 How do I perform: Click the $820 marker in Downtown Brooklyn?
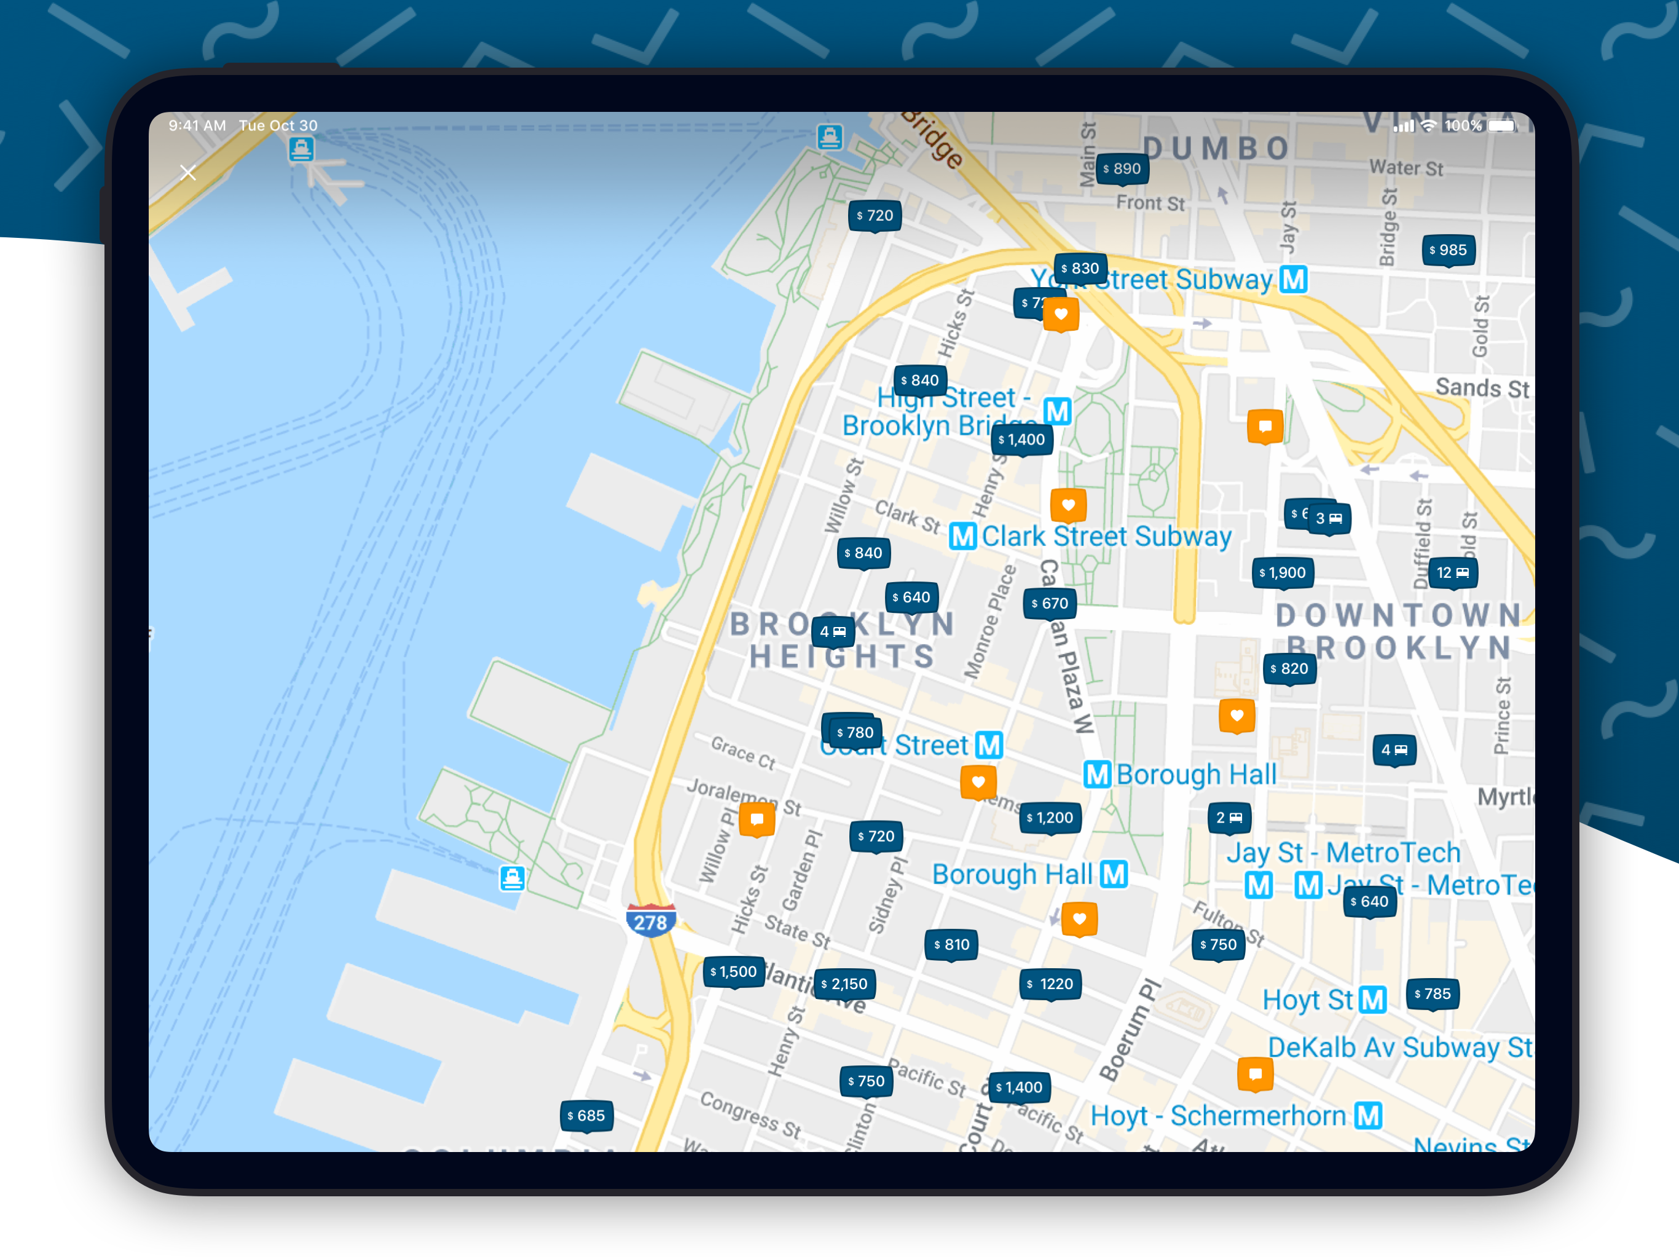pos(1289,668)
